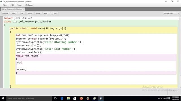Click the Compile button
Viewport: 181px width, 101px height.
(5, 13)
